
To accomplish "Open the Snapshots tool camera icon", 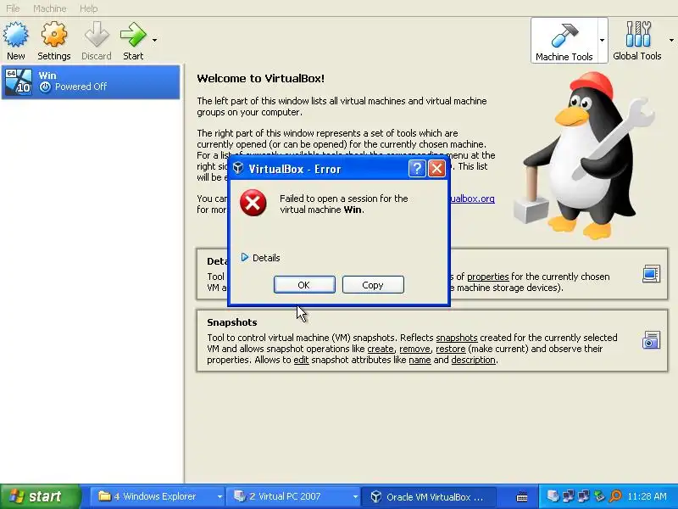I will pos(651,340).
